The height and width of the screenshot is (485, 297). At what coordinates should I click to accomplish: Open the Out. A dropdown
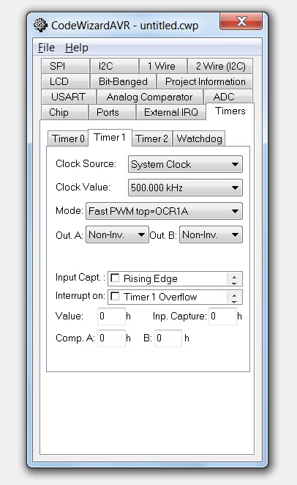click(117, 234)
